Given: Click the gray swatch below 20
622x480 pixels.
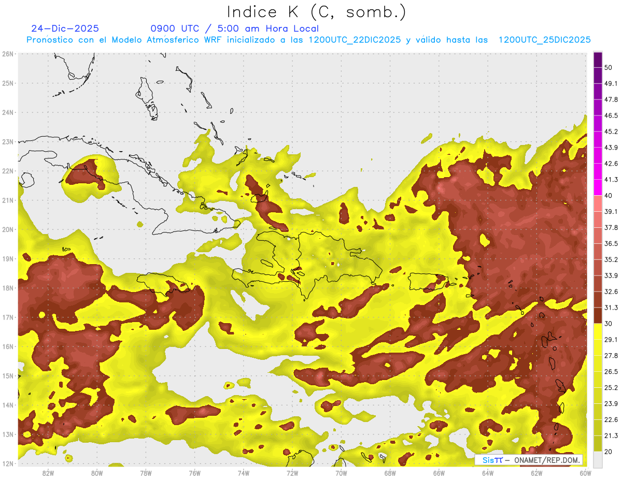Looking at the screenshot, I should tap(598, 459).
